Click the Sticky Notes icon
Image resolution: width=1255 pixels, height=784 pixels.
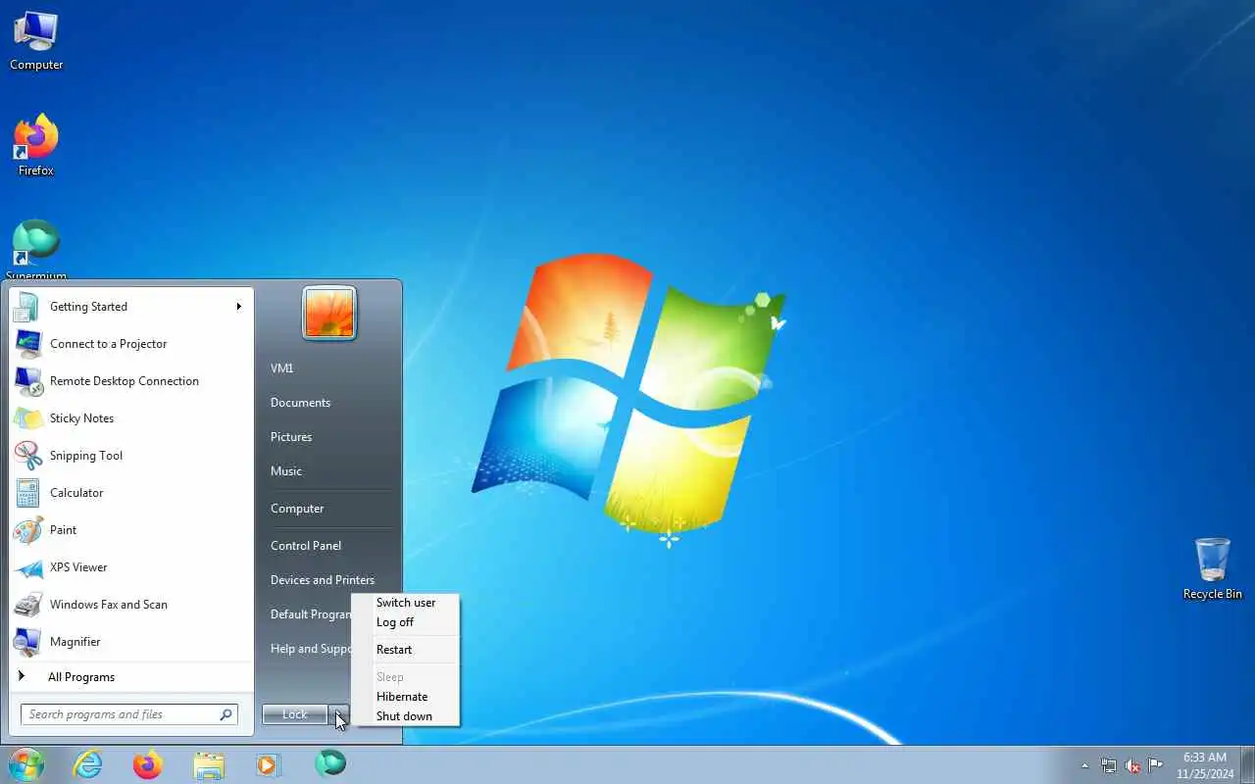tap(26, 418)
